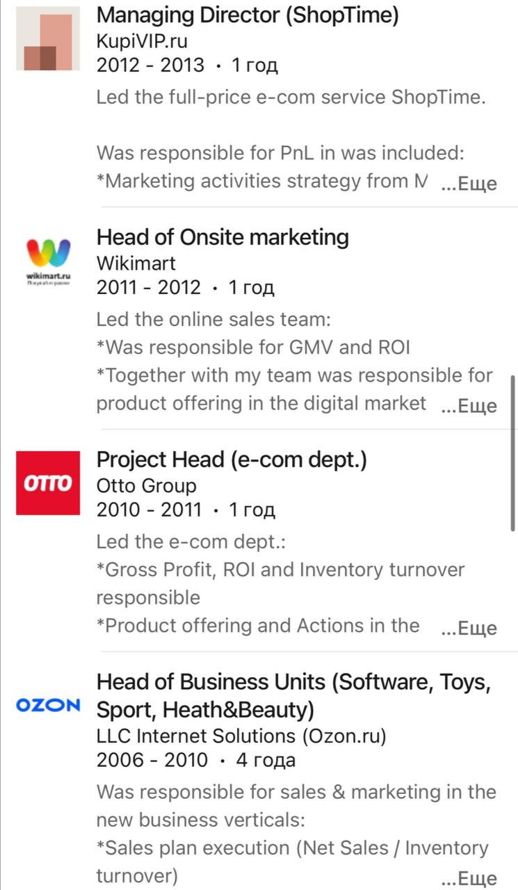The image size is (518, 890).
Task: Tap the 'Led the full-price e-com service' text
Action: (x=291, y=97)
